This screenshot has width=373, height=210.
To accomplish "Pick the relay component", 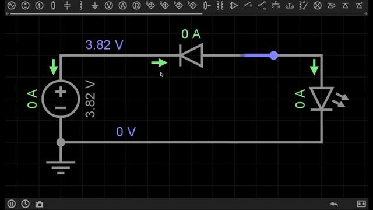I will [x=304, y=5].
